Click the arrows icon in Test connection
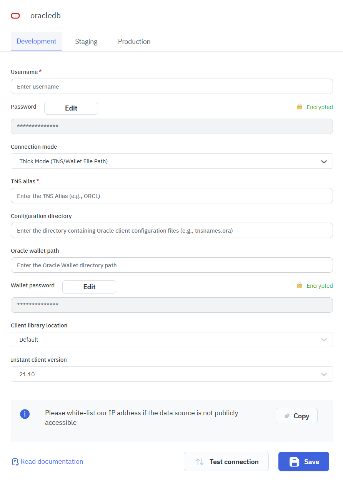343x483 pixels. point(200,461)
